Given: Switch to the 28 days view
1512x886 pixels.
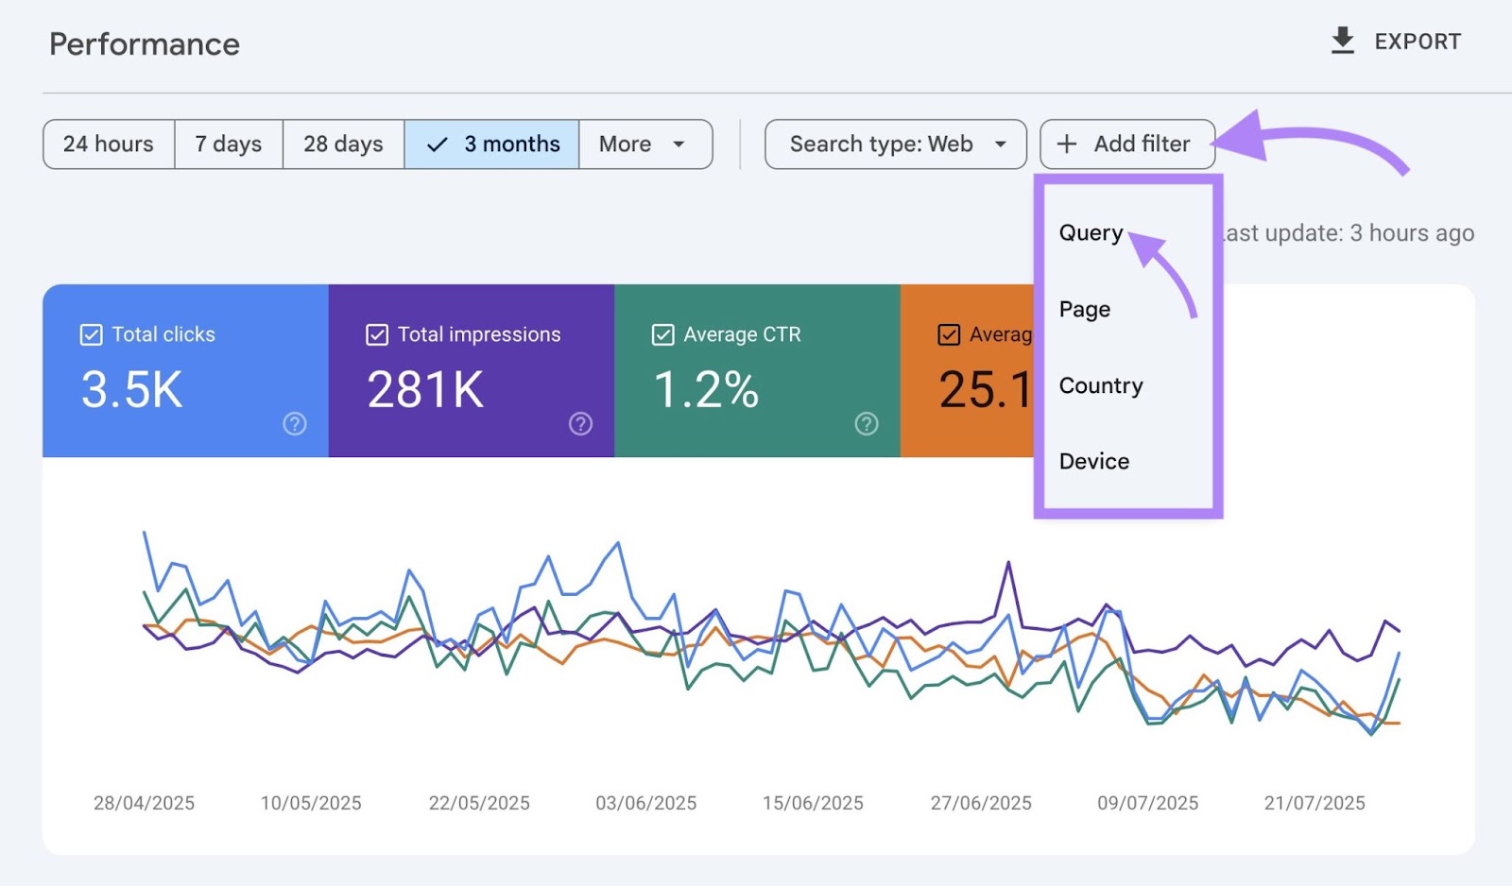Looking at the screenshot, I should pos(343,144).
